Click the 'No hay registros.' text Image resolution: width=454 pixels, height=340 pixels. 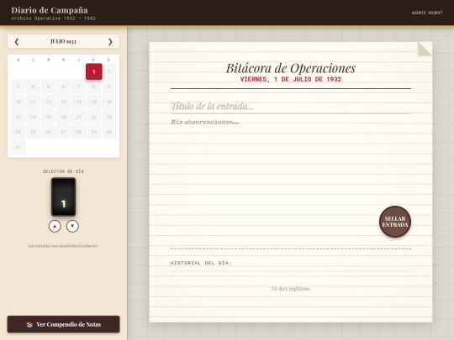point(290,289)
